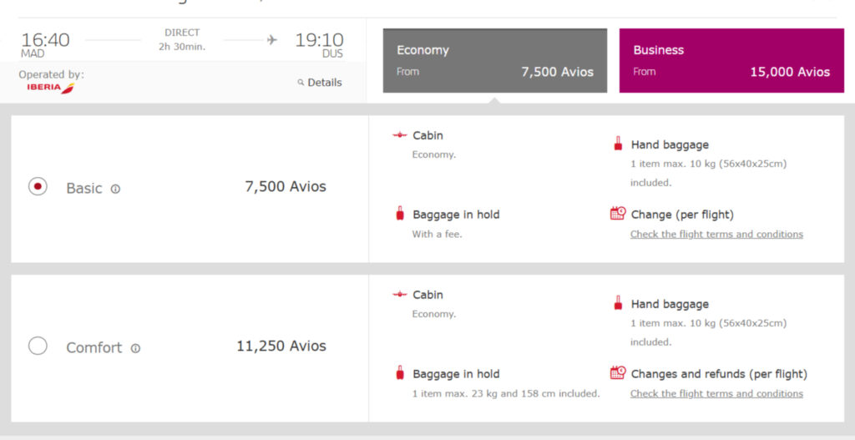Screen dimensions: 855x440
Task: Click the Comfort fare hand baggage icon
Action: 618,303
